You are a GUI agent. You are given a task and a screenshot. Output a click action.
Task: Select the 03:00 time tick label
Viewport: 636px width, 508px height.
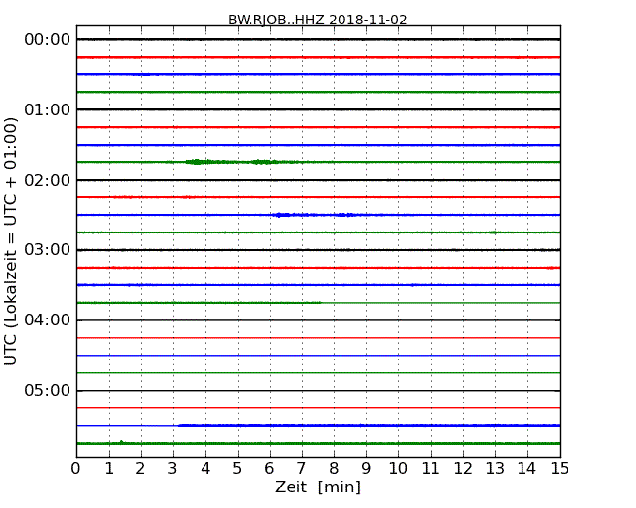pos(48,250)
